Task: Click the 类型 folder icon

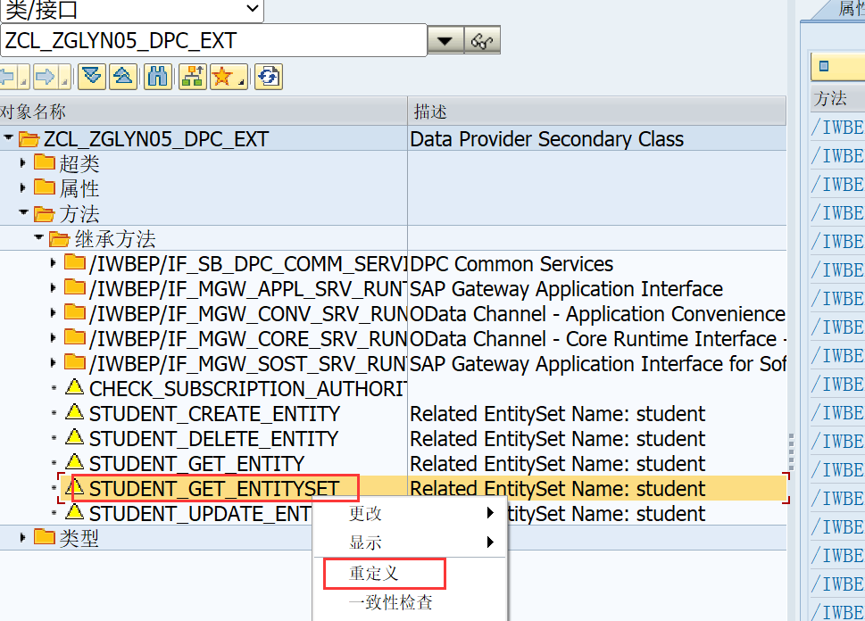Action: point(44,536)
